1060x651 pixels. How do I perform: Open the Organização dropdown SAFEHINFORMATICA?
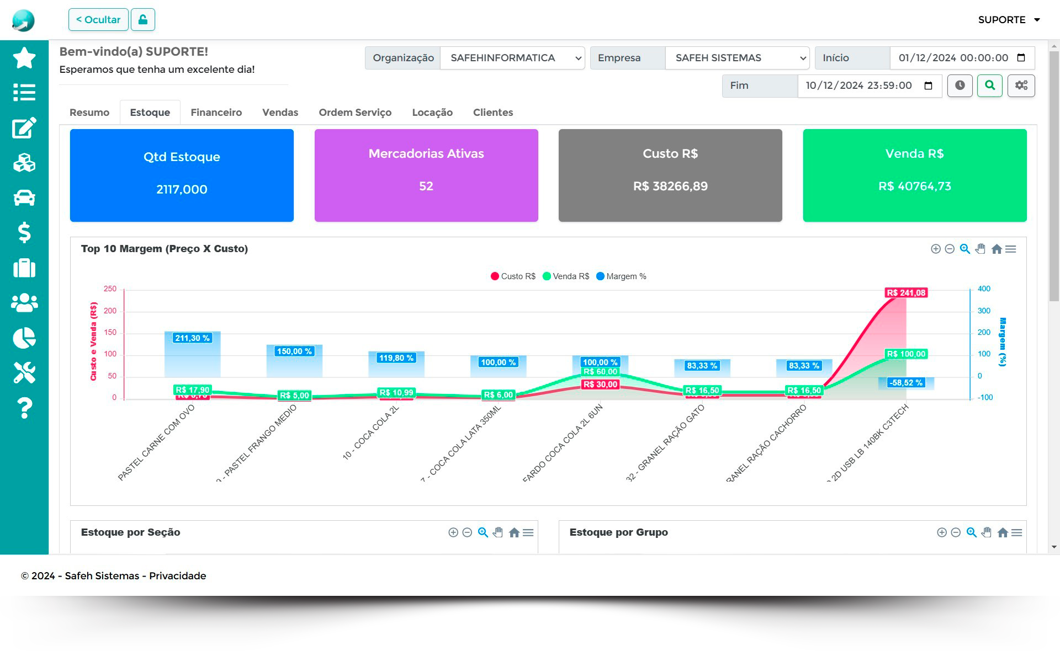click(x=513, y=58)
